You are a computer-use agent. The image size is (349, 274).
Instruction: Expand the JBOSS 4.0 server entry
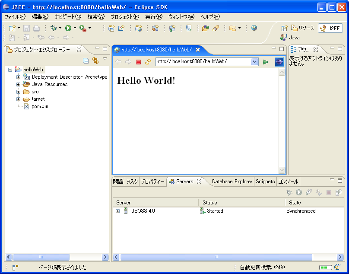point(117,211)
